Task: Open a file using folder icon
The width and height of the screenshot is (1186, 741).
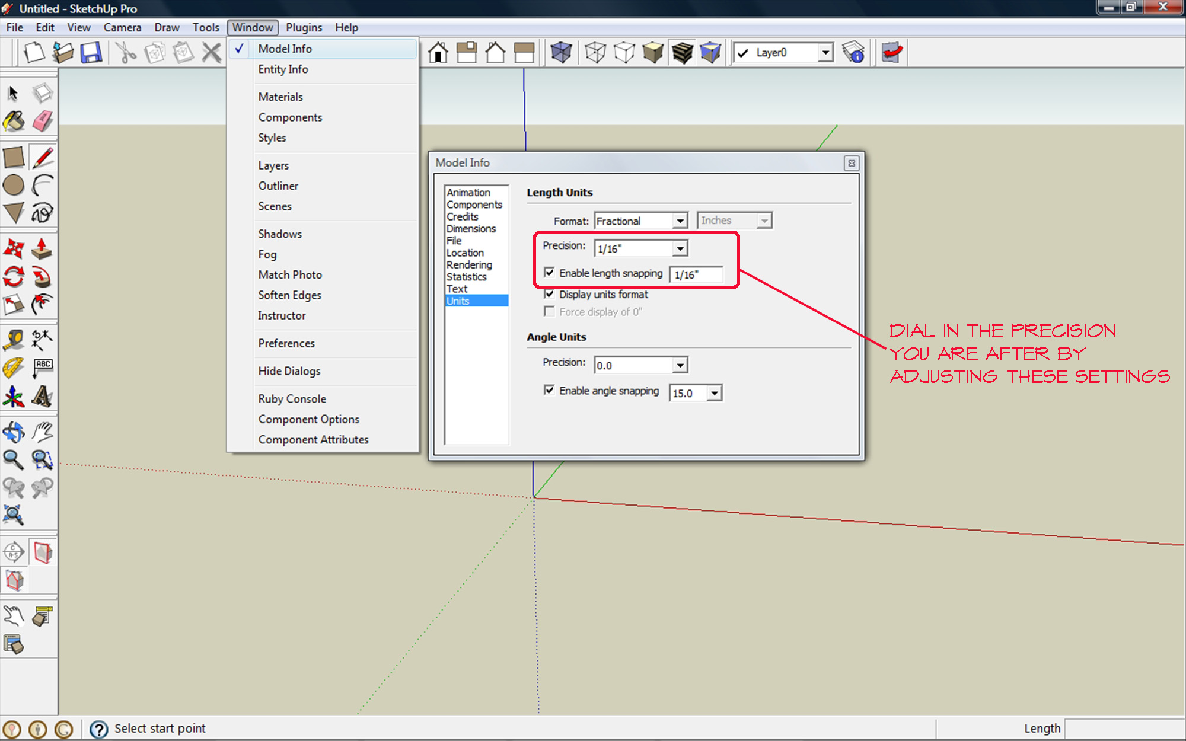Action: pos(63,53)
